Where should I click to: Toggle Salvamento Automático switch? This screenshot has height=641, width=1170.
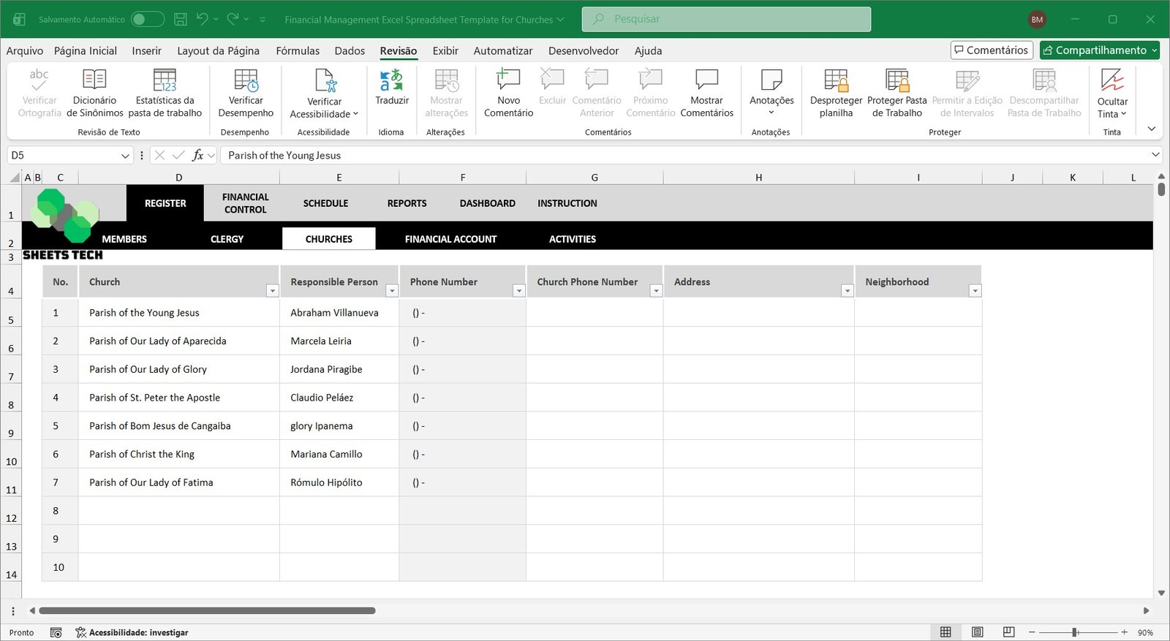pos(148,19)
